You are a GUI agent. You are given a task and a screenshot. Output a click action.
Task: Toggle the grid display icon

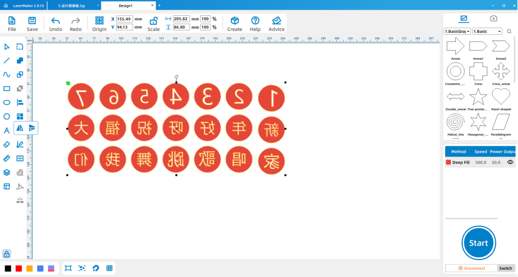[x=109, y=268]
